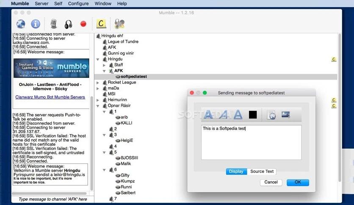
Task: Open the Mumble application menu
Action: click(x=20, y=4)
